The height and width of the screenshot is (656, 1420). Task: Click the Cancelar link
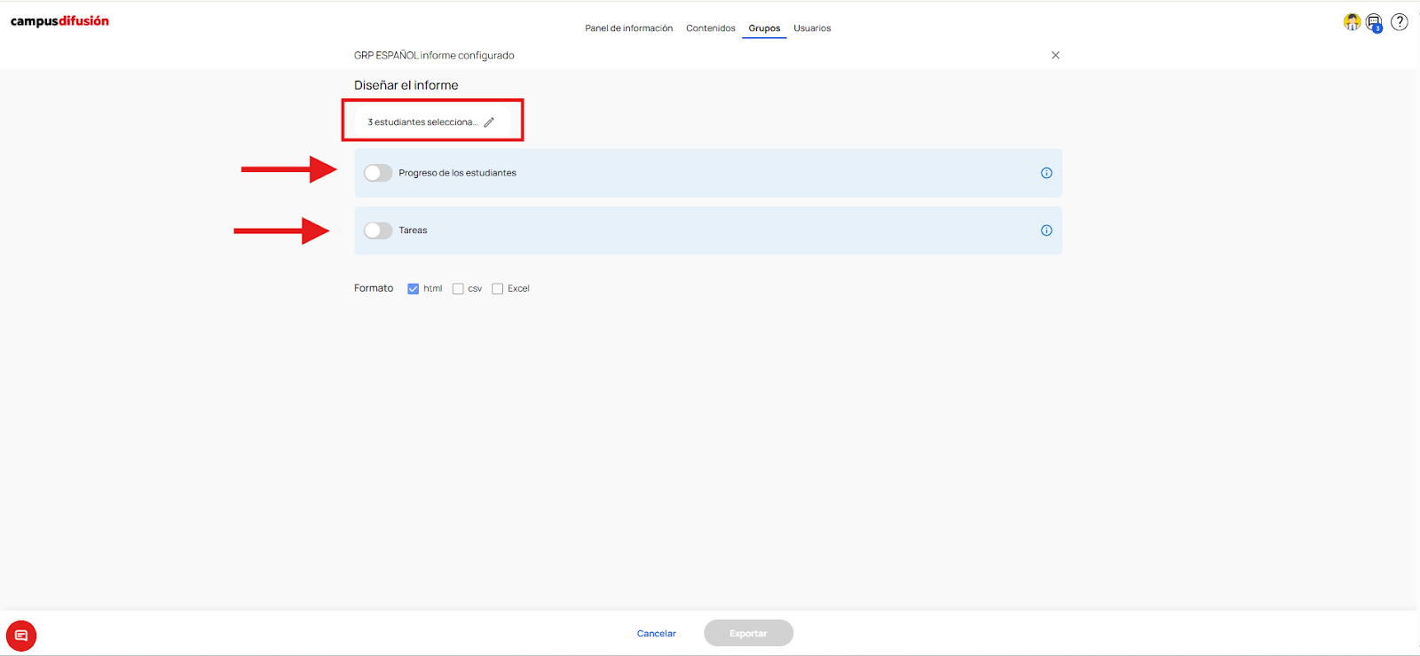pyautogui.click(x=657, y=633)
